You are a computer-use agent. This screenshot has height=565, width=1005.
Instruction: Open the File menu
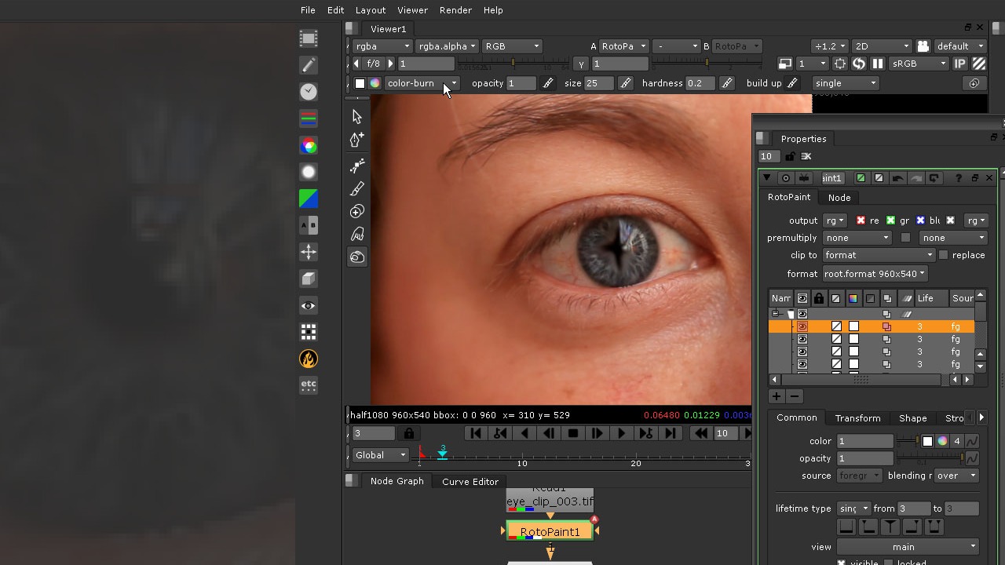(308, 10)
